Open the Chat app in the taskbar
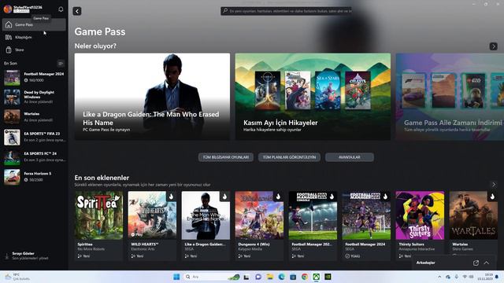This screenshot has width=504, height=283. (x=258, y=277)
